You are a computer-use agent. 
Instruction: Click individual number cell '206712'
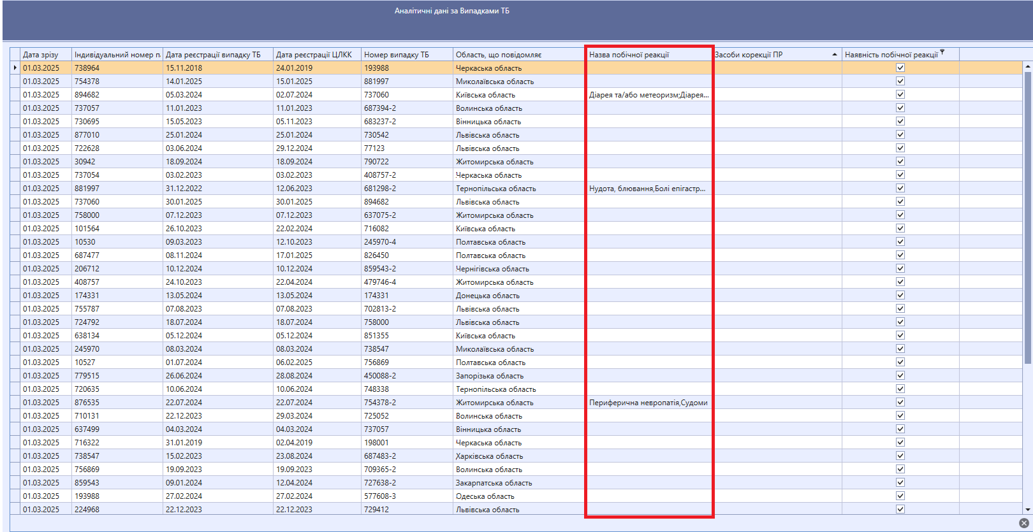[x=117, y=268]
